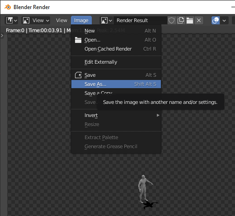Click the Resize menu entry
The height and width of the screenshot is (216, 235).
[116, 124]
